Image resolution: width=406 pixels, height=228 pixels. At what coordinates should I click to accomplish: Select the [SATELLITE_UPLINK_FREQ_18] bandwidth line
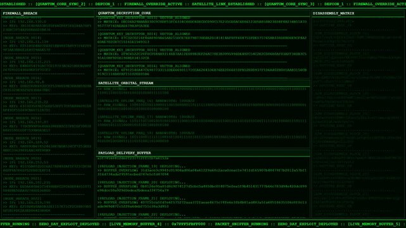point(146,133)
